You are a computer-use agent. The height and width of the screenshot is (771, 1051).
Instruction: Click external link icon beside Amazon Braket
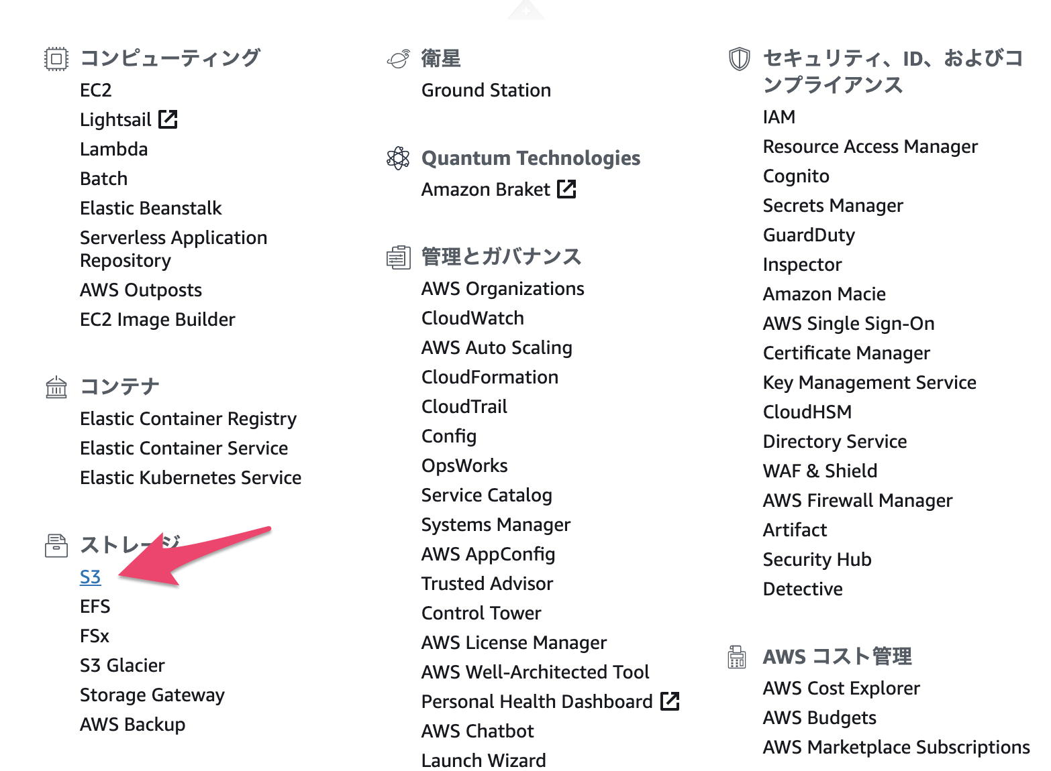[x=566, y=189]
